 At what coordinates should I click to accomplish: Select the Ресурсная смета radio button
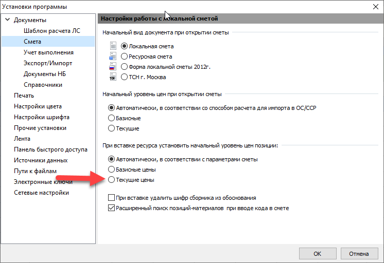124,57
